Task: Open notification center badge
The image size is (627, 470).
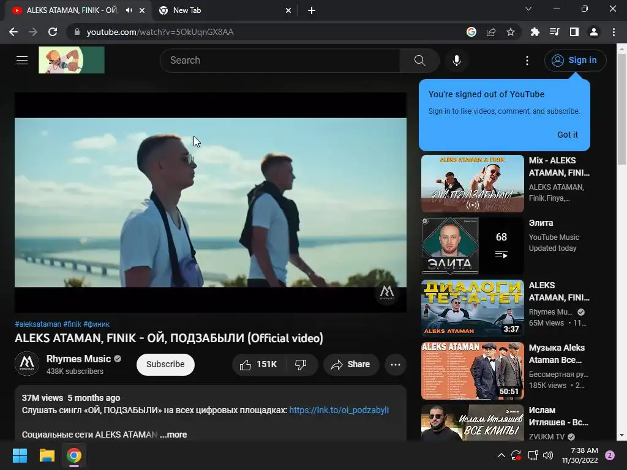Action: (610, 455)
